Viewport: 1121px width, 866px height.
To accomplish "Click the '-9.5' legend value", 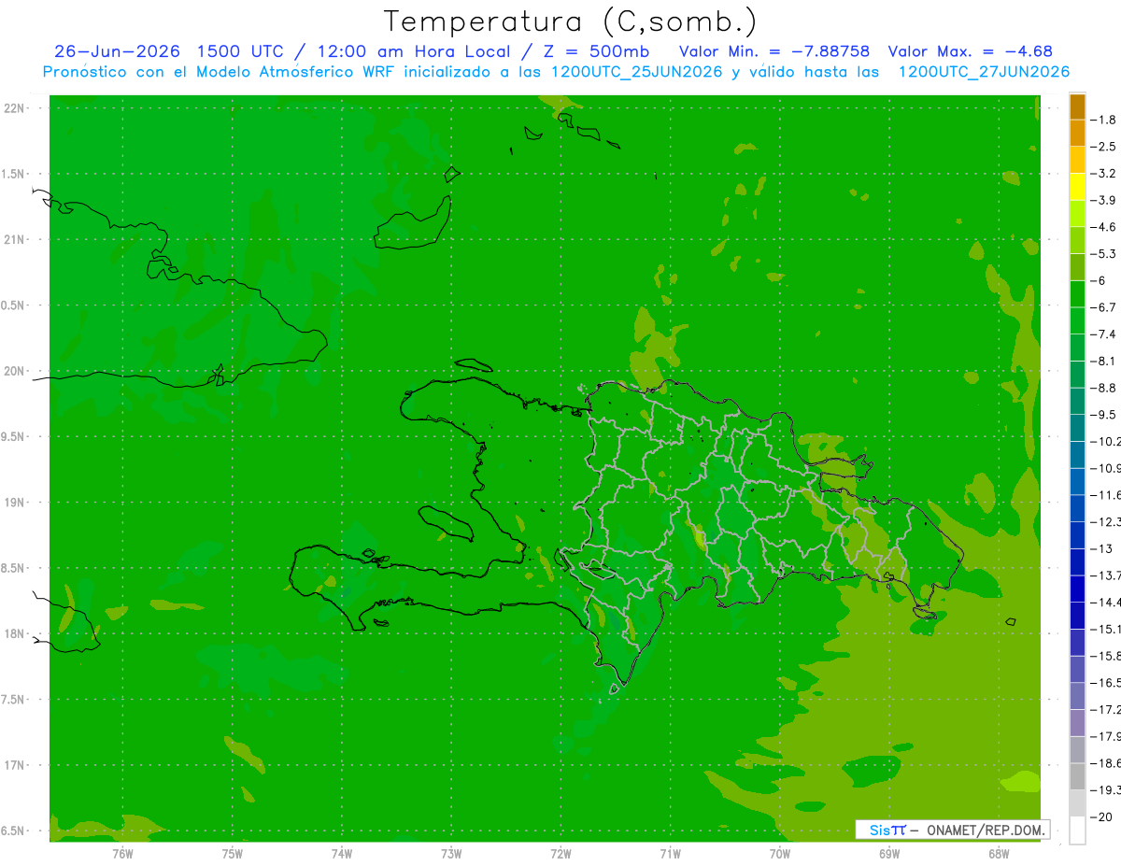I will tap(1105, 414).
